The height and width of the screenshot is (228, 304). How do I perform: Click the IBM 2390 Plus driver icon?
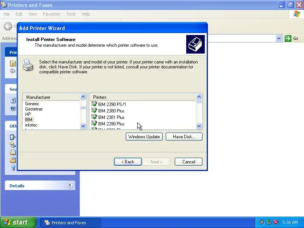[x=94, y=123]
